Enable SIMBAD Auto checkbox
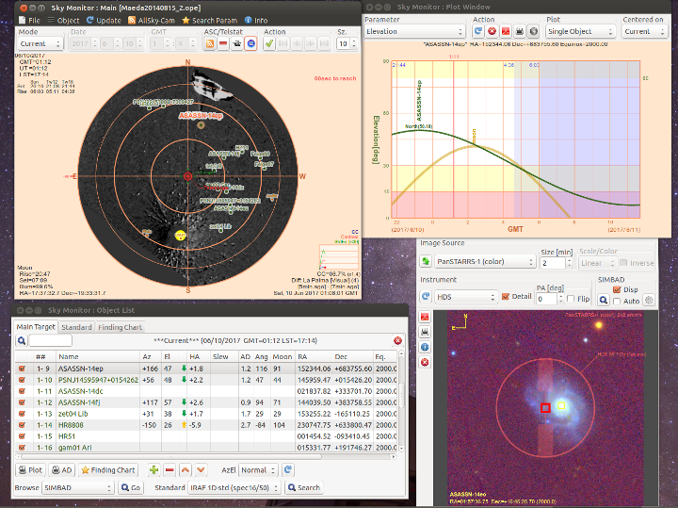 pyautogui.click(x=617, y=302)
